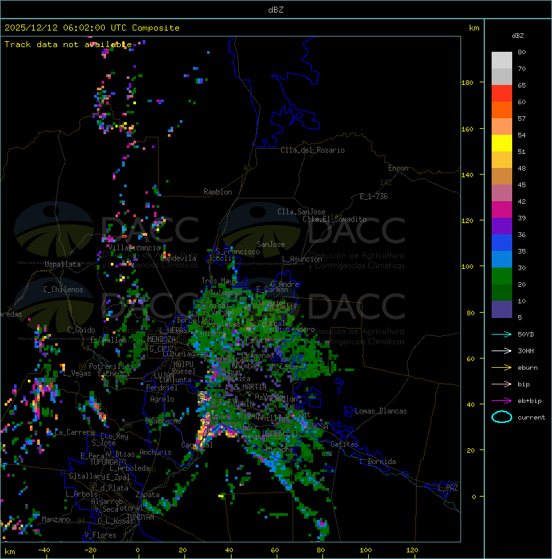The height and width of the screenshot is (559, 552).
Task: Click the 'TUPUNGATO' map label
Action: 107,462
